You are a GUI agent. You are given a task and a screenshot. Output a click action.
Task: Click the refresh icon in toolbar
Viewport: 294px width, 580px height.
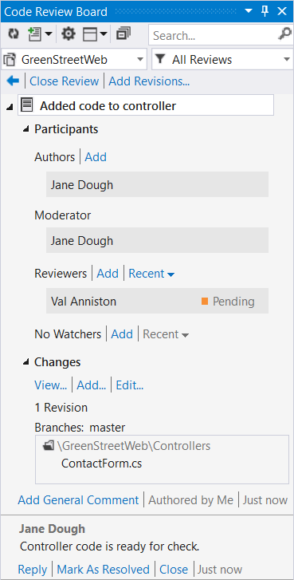14,34
